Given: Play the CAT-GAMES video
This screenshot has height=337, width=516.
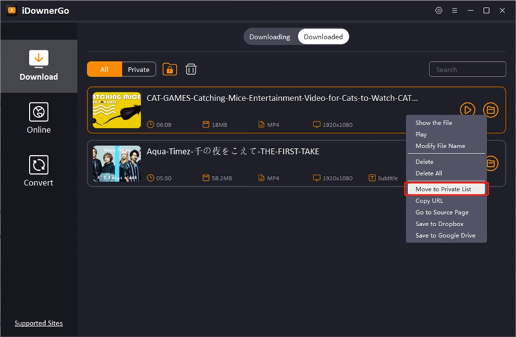Looking at the screenshot, I should coord(468,110).
